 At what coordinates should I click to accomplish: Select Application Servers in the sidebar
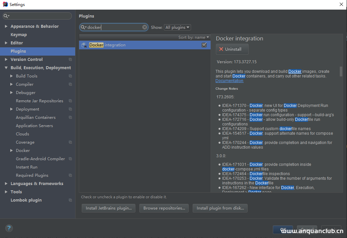click(34, 125)
